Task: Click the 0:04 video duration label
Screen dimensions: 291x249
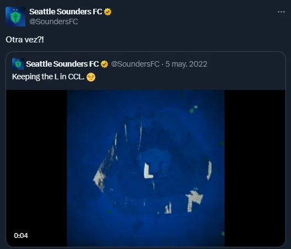Action: [21, 236]
